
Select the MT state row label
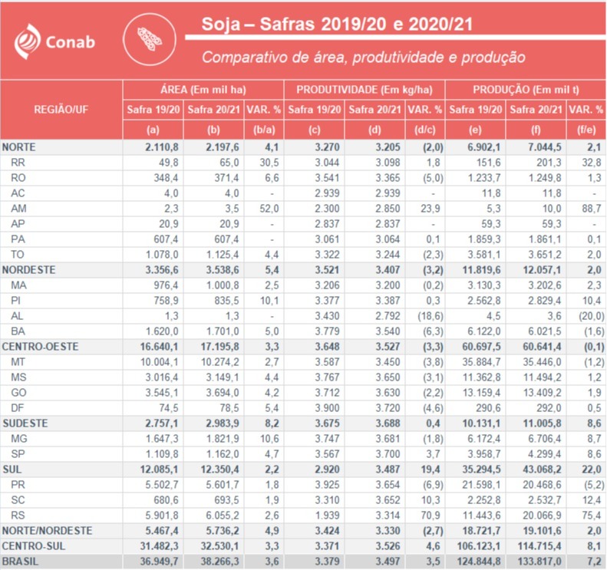click(x=18, y=362)
